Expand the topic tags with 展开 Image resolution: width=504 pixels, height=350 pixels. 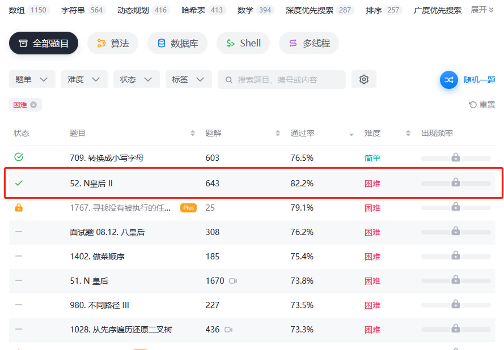coord(482,10)
